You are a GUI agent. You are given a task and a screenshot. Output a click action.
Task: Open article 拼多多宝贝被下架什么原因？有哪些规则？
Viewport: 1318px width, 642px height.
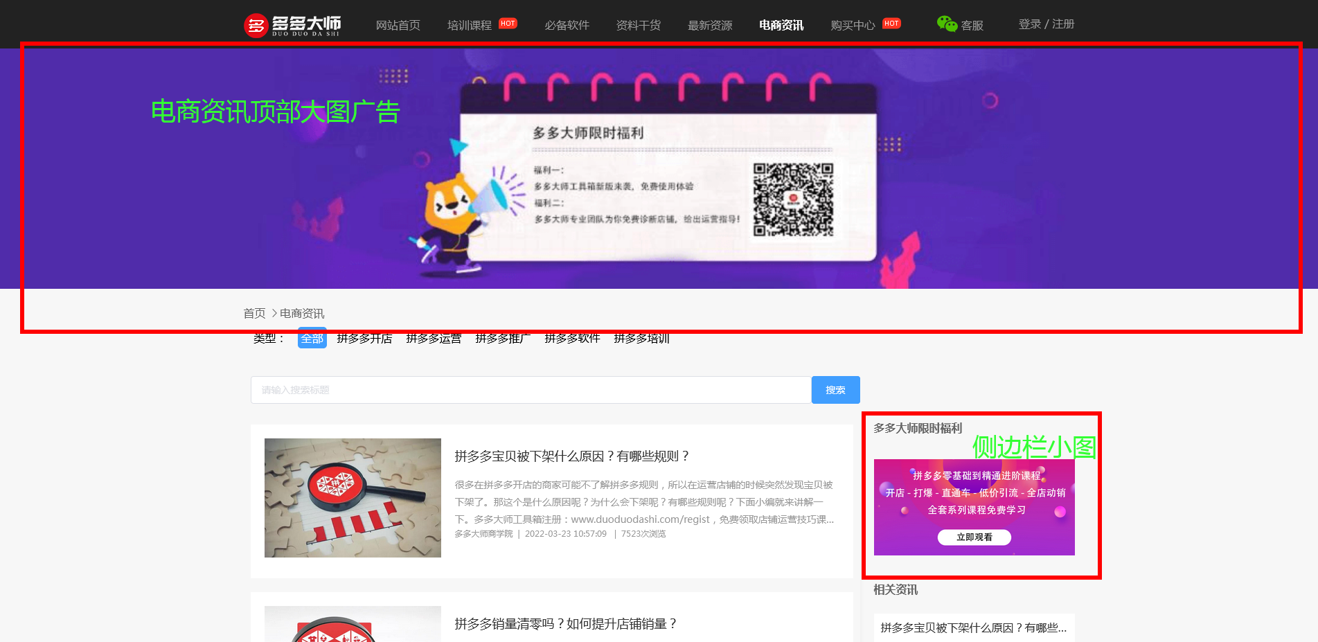572,456
